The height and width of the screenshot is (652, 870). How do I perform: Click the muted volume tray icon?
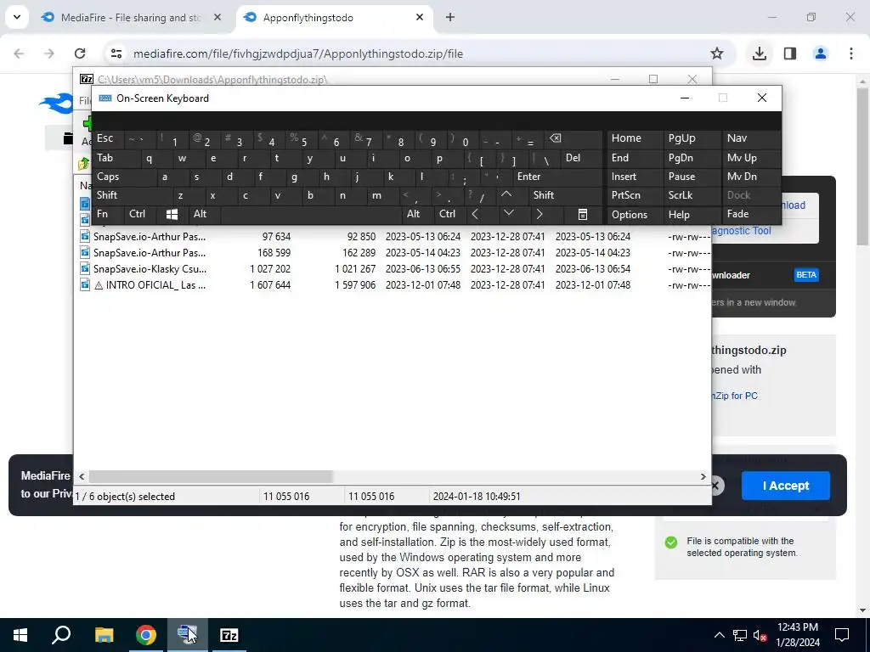click(760, 635)
